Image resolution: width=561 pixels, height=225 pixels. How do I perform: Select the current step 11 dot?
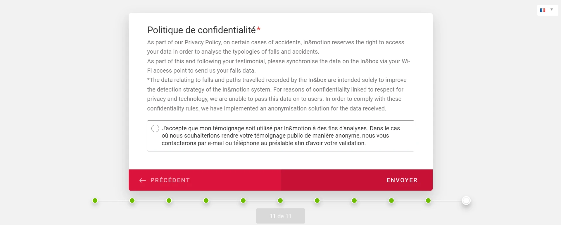[x=466, y=201]
